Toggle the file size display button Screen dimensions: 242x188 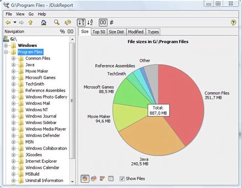103,22
